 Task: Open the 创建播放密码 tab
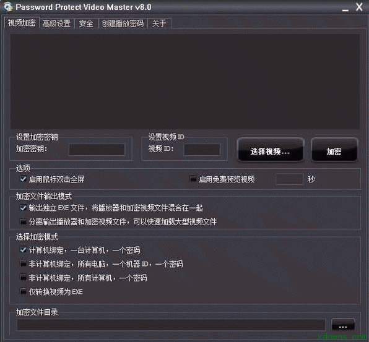[x=123, y=24]
